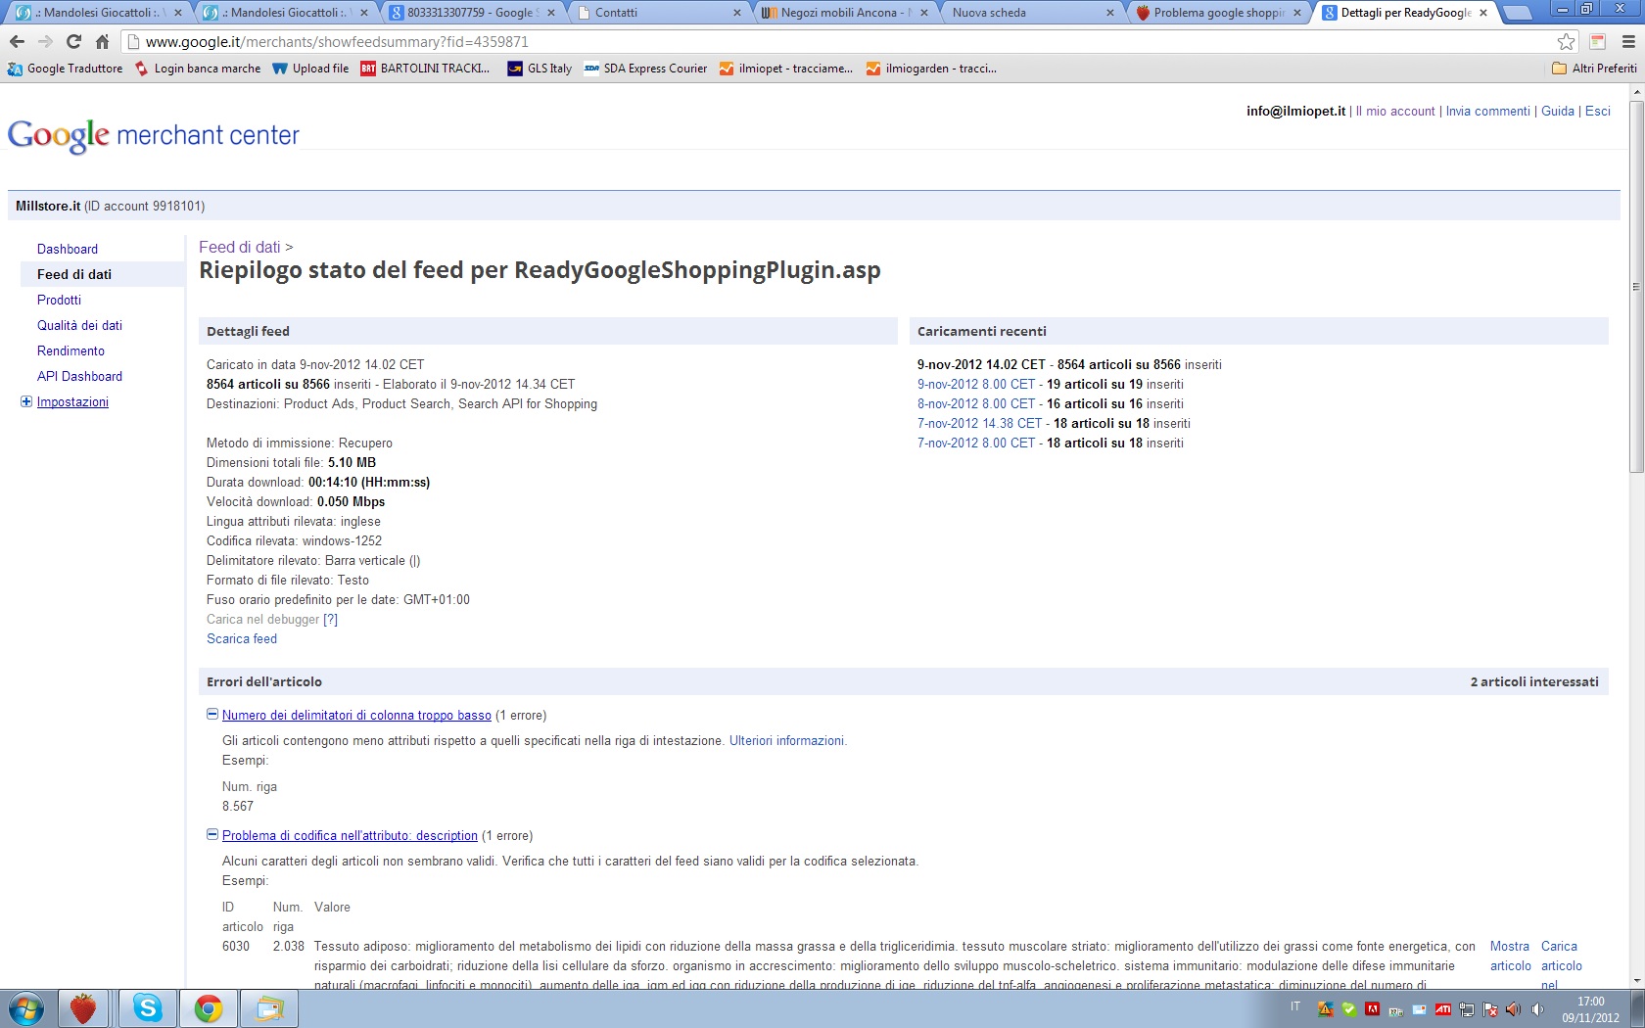Expand the Impostazioni sidebar section

coord(26,401)
